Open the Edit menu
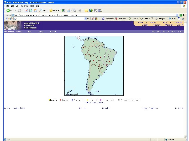189x141 pixels. [x=12, y=6]
